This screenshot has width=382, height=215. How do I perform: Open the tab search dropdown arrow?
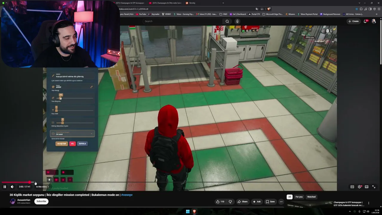click(359, 3)
